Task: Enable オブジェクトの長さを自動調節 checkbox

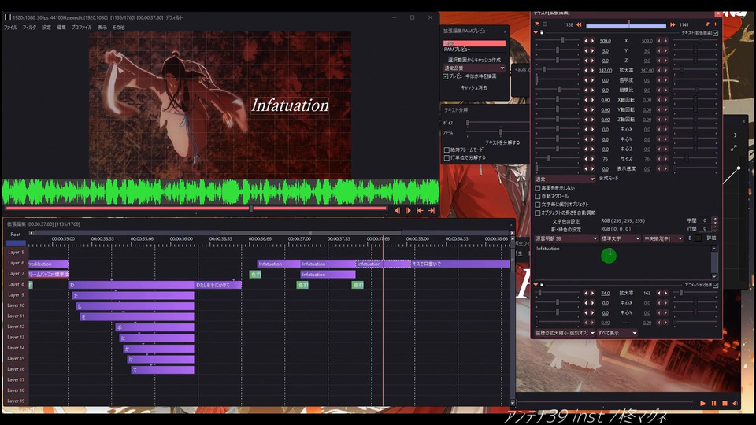Action: pos(538,213)
